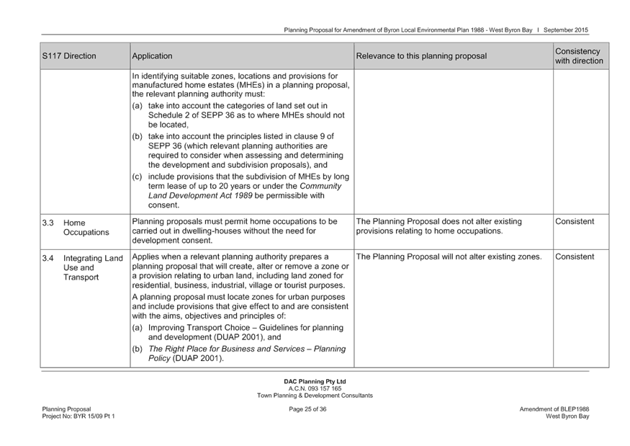
Task: Click 'Applies when a relevant planning authority prepares' paragraph
Action: [x=240, y=272]
